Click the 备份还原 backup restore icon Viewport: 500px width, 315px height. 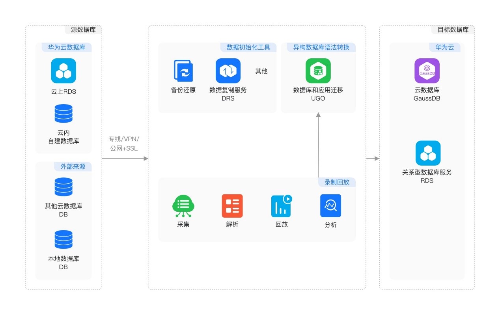coord(183,71)
